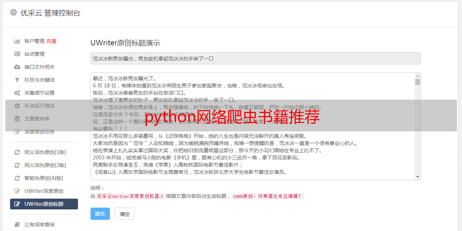Click the red 优采云UWriter深度原创机器人 text
This screenshot has height=231, width=462.
click(130, 196)
